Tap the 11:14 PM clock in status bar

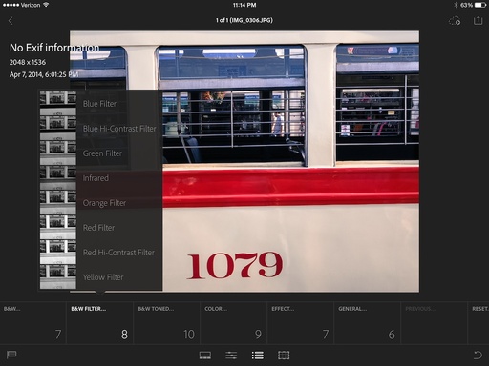pos(244,5)
